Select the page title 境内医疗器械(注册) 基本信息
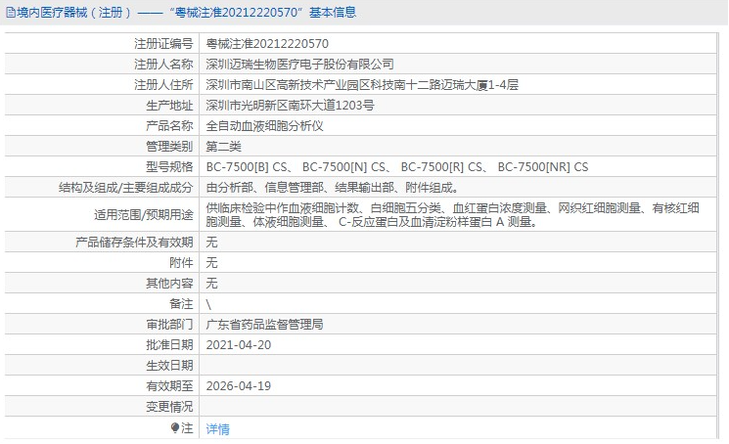 click(x=186, y=12)
